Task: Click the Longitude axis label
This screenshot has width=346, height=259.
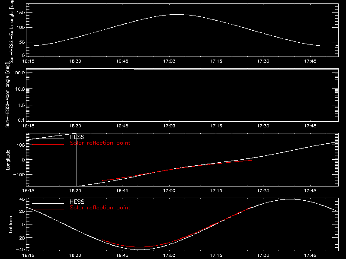Action: (8, 160)
